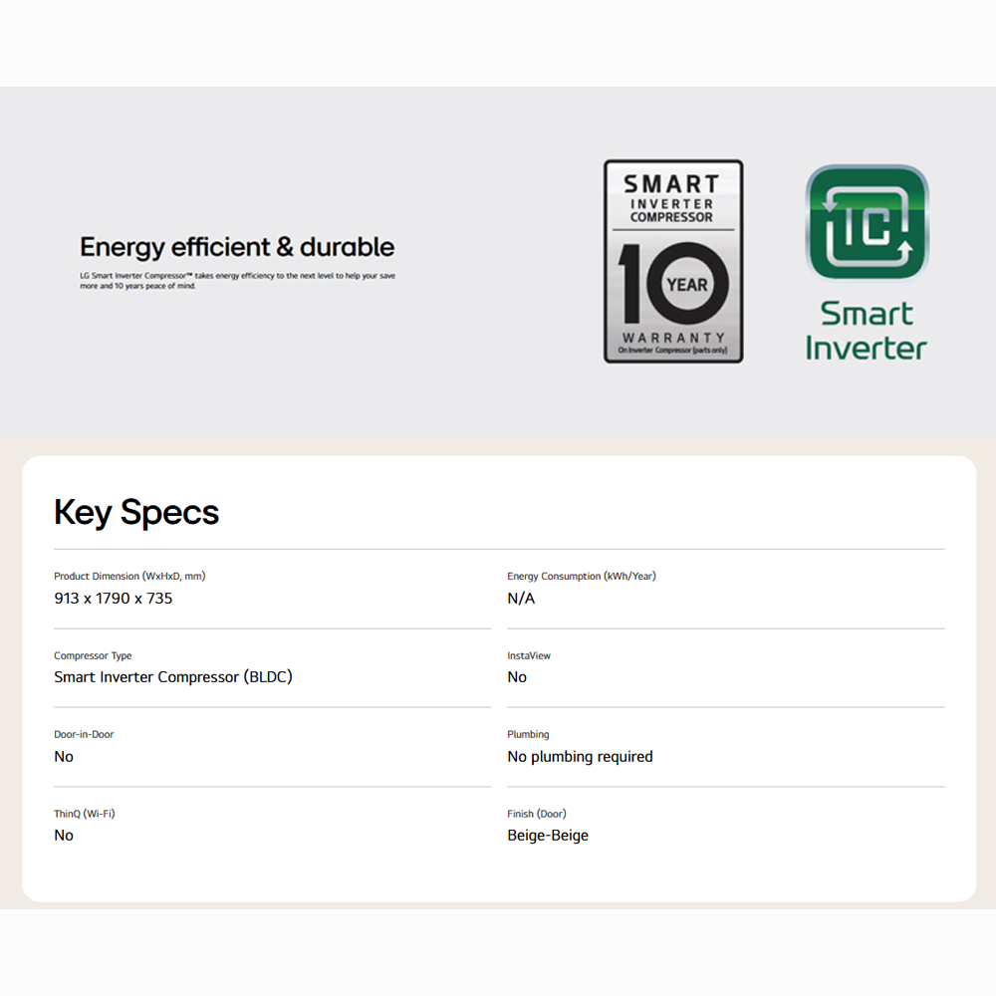Click the green Smart Inverter icon
This screenshot has width=996, height=996.
pyautogui.click(x=867, y=223)
